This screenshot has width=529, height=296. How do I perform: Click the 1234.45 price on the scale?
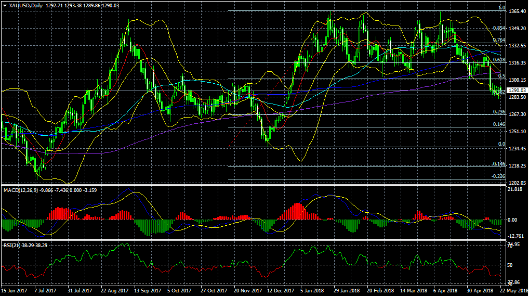pos(518,149)
